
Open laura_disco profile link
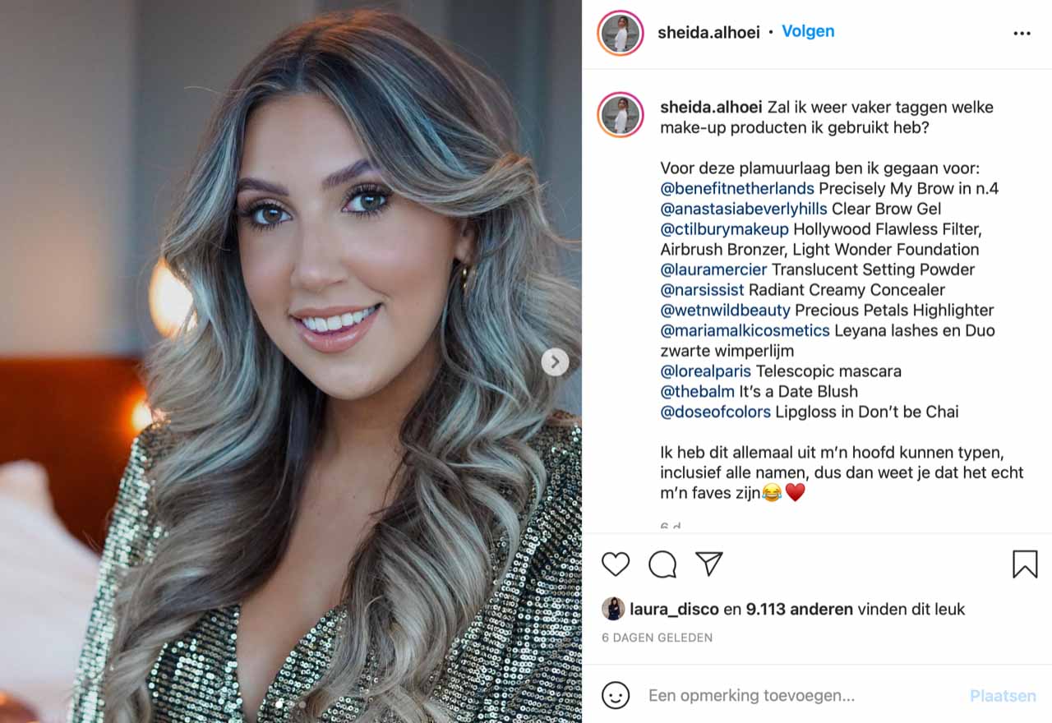click(x=674, y=609)
